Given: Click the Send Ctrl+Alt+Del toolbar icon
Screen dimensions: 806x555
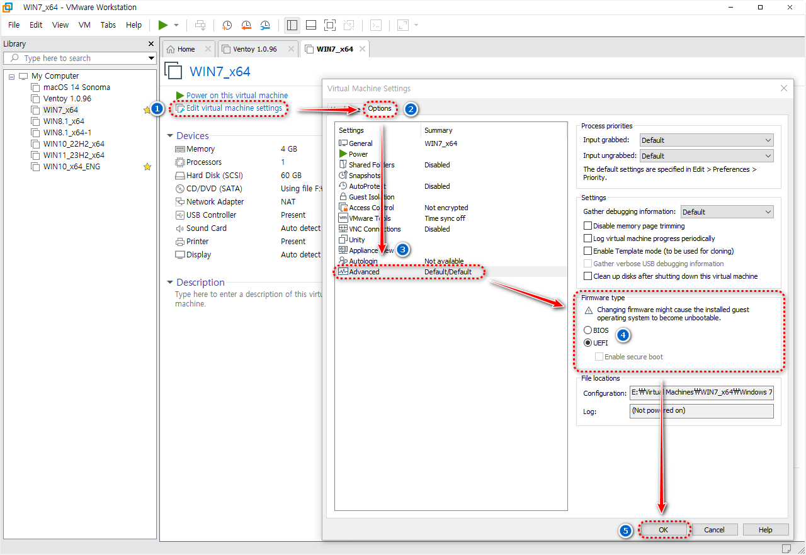Looking at the screenshot, I should (x=200, y=25).
